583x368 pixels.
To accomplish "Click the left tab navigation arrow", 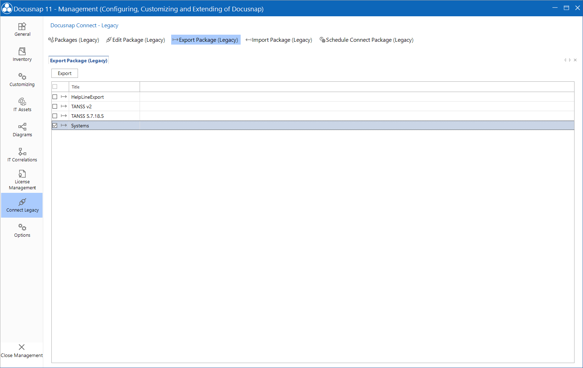I will [565, 60].
